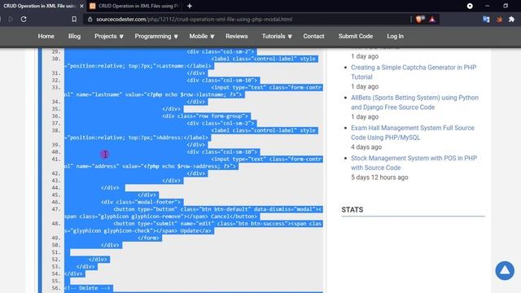Viewport: 521px width, 293px height.
Task: Click '5 days 12 hours ago' timestamp
Action: pos(379,177)
